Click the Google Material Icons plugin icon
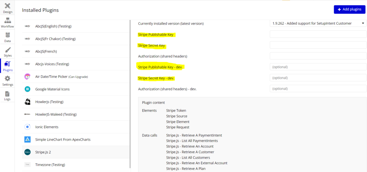The height and width of the screenshot is (172, 367). [27, 89]
